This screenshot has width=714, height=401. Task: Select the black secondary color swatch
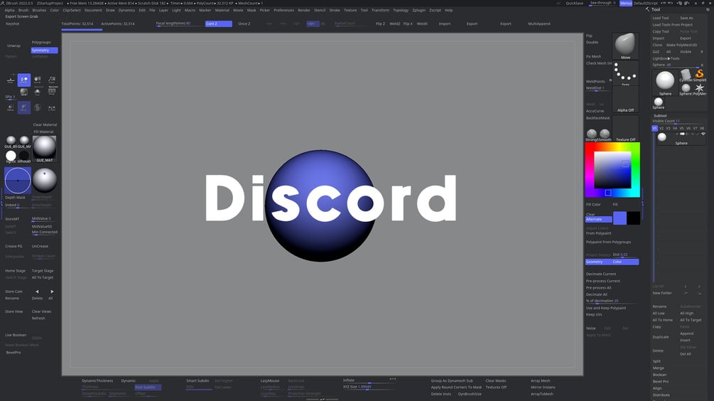[634, 218]
